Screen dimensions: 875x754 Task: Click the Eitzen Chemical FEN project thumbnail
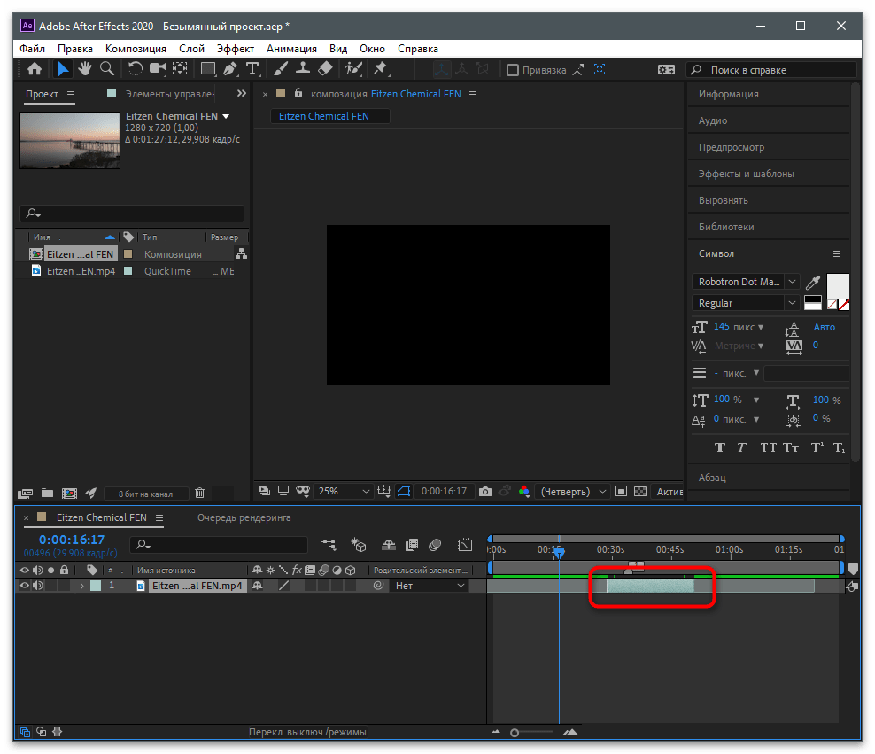pyautogui.click(x=70, y=140)
